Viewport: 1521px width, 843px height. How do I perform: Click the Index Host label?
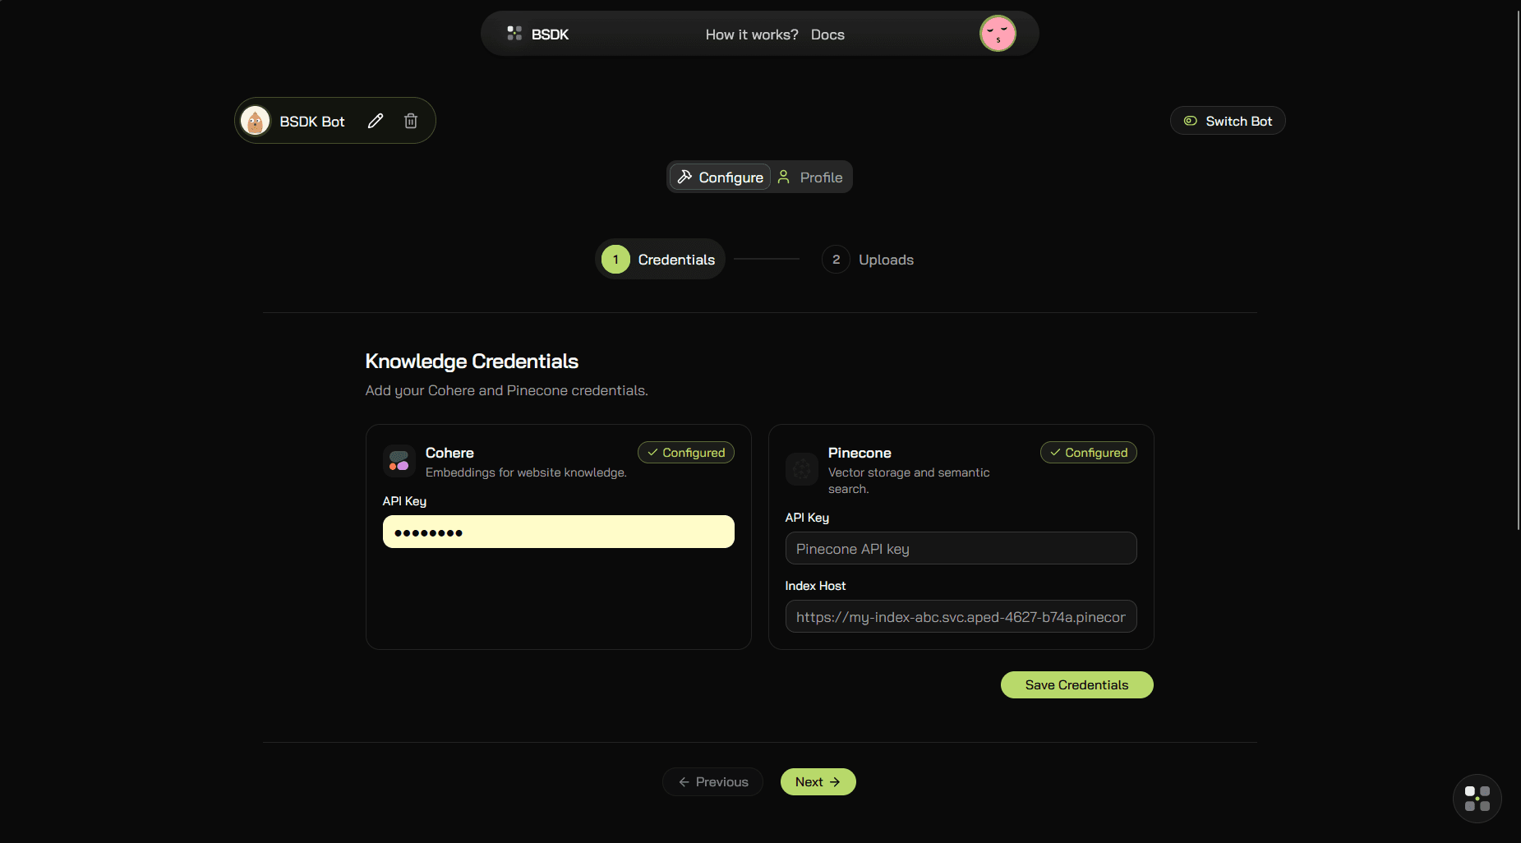[815, 586]
